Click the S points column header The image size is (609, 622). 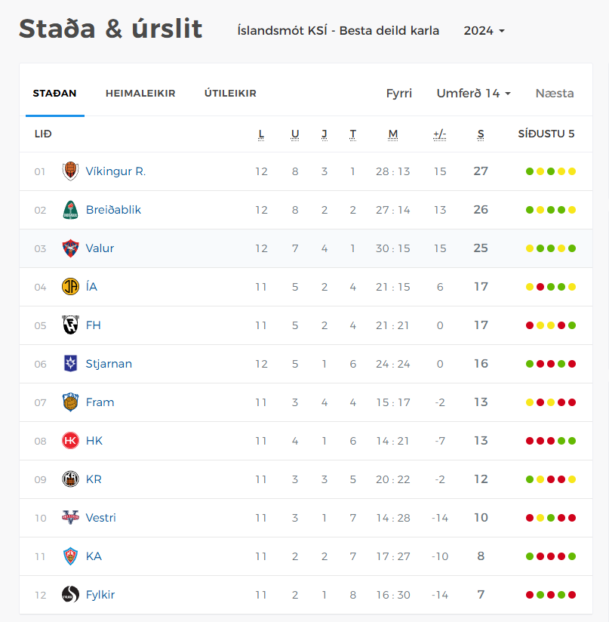click(x=481, y=134)
